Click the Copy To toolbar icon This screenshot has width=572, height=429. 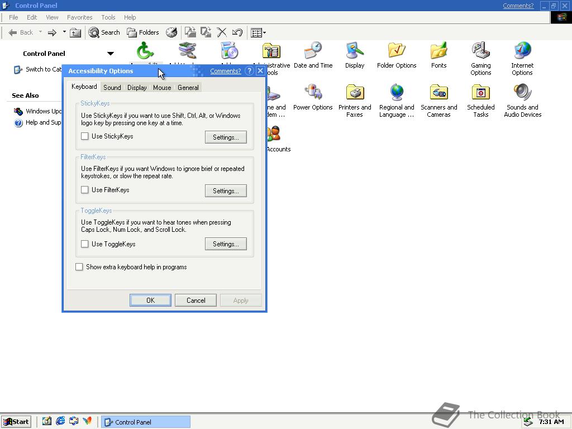pos(206,32)
